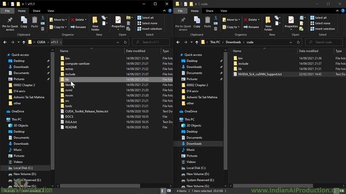Open address history dropdown in cuda window

coord(291,42)
